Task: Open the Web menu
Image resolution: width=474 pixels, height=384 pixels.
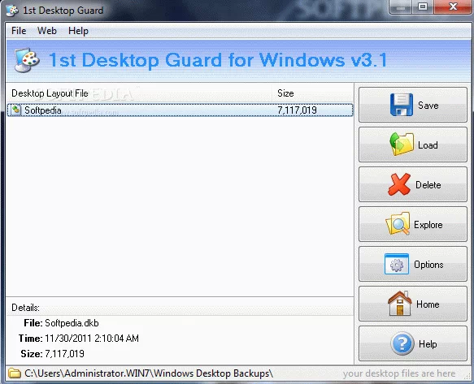Action: point(47,31)
